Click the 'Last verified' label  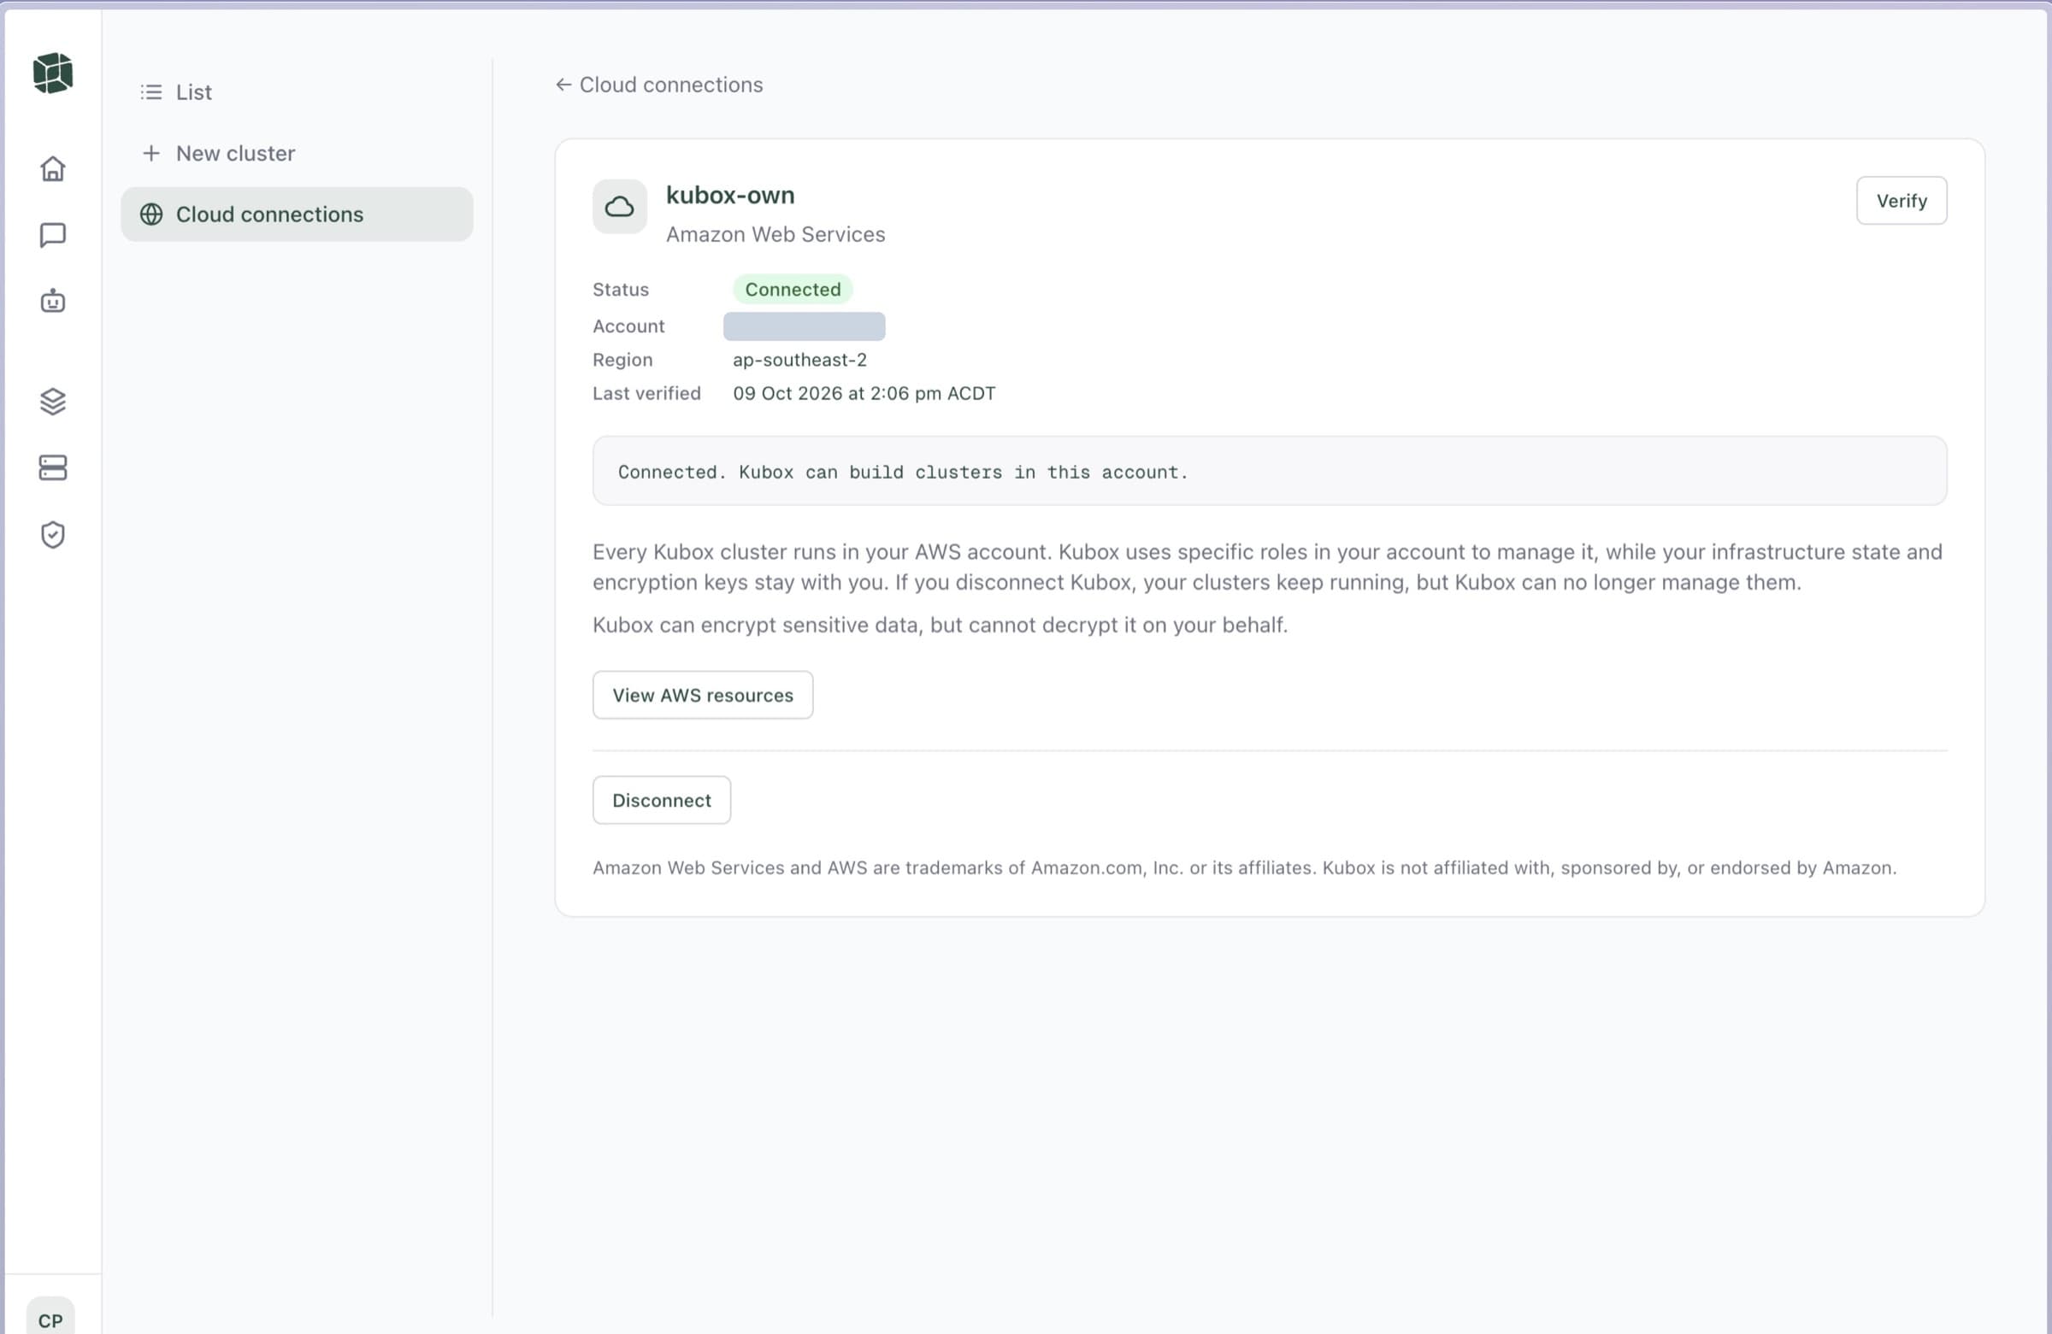tap(646, 394)
